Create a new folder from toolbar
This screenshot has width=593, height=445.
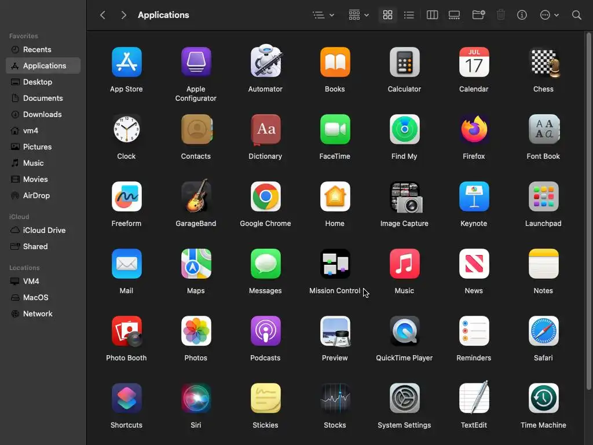point(478,15)
